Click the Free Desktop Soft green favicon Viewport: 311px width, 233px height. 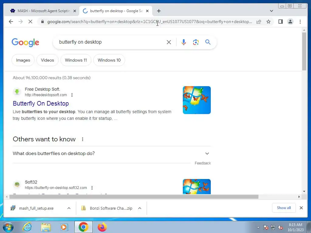[17, 92]
